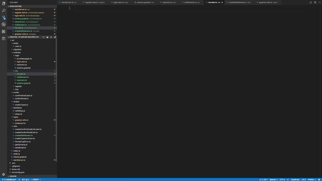Open the editor More Actions menu
322x181 pixels.
[319, 3]
